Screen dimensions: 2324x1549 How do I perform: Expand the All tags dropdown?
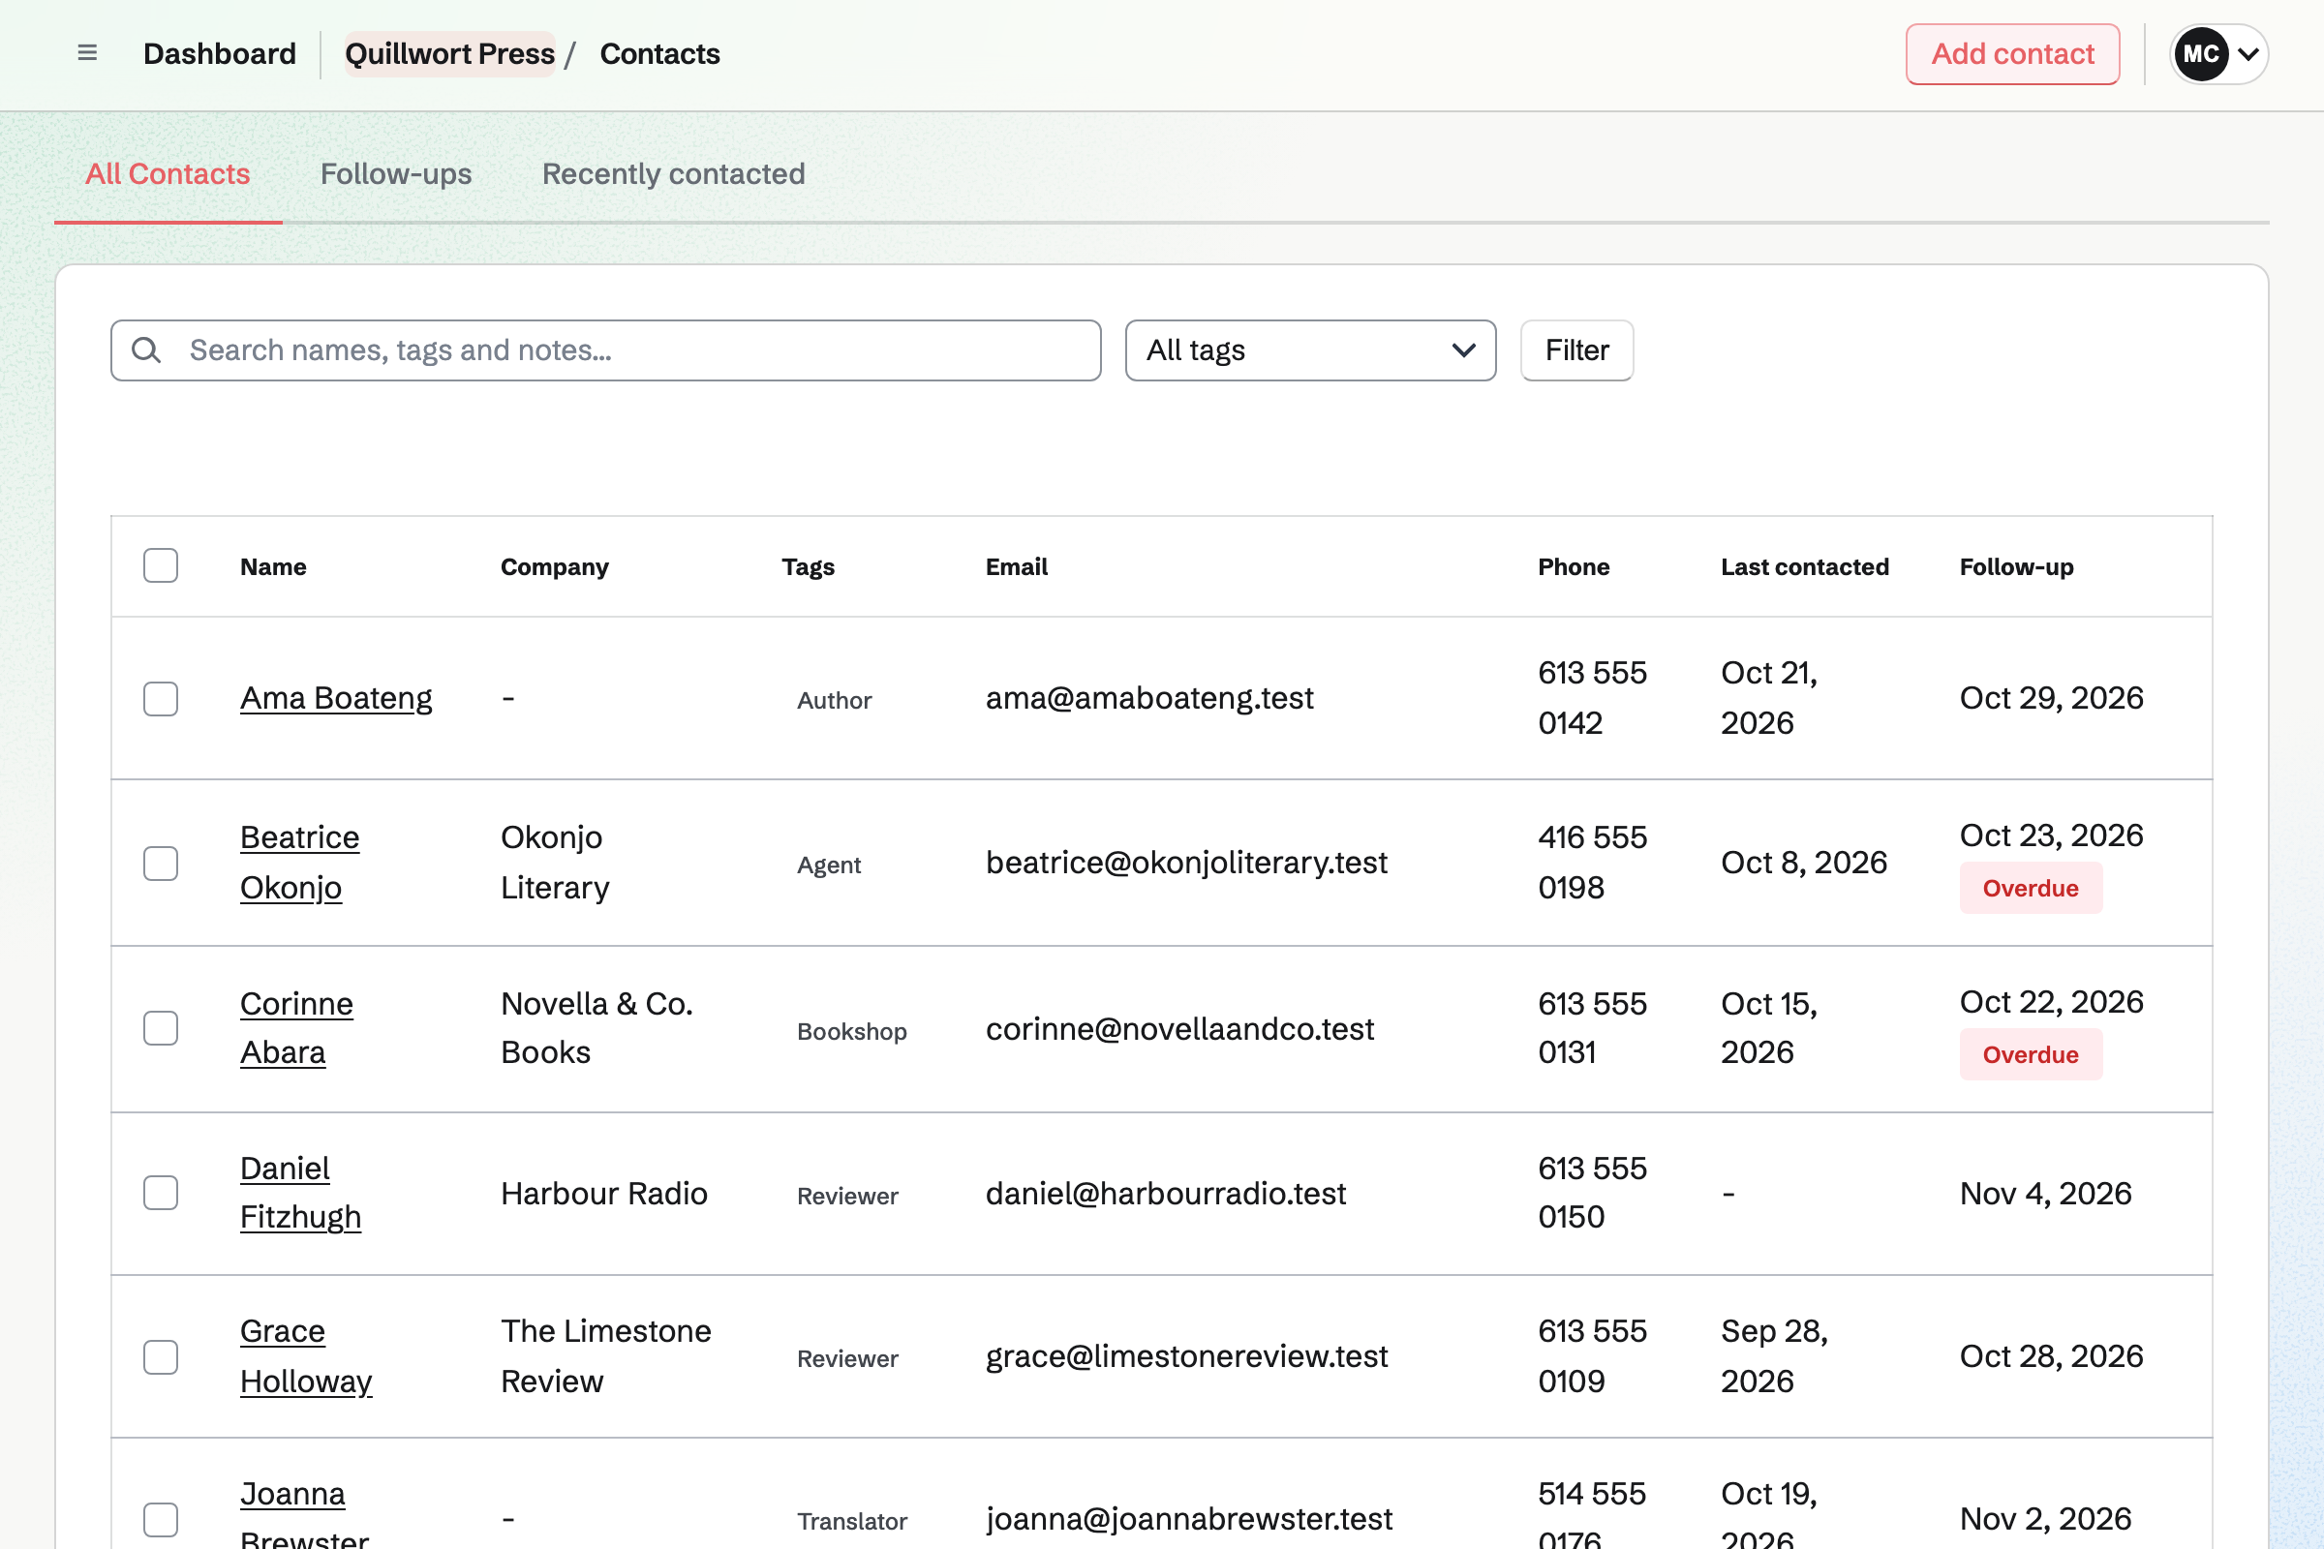pos(1310,349)
